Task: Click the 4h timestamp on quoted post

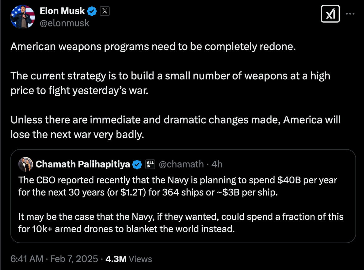Action: (217, 164)
